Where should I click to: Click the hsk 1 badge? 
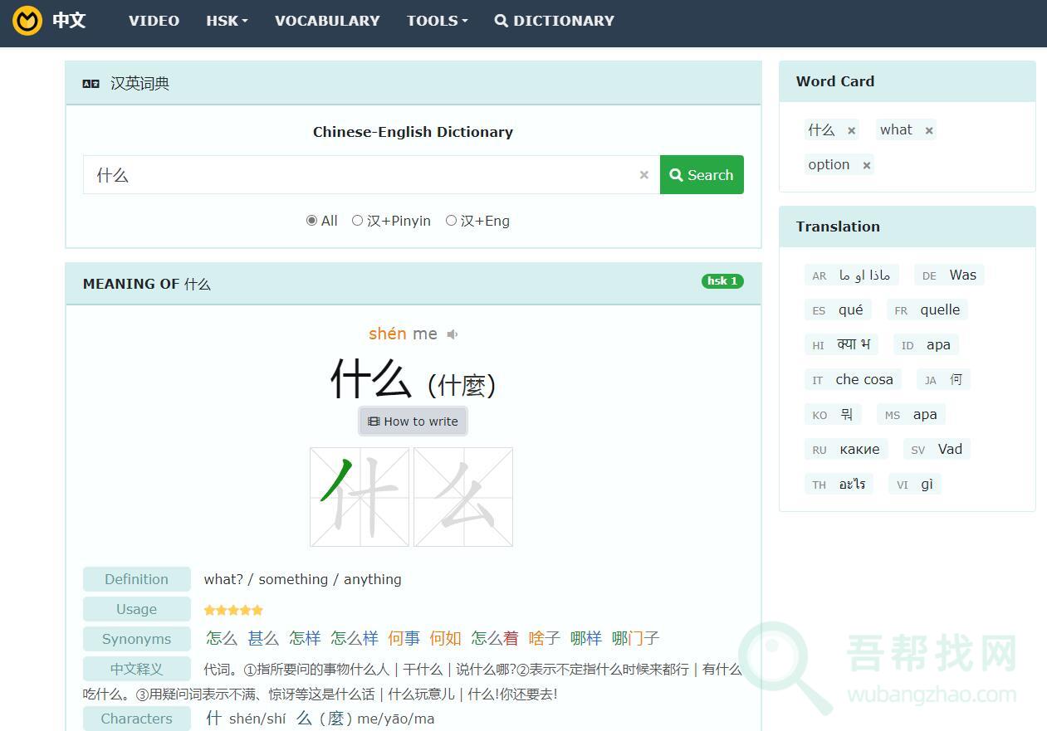tap(722, 281)
